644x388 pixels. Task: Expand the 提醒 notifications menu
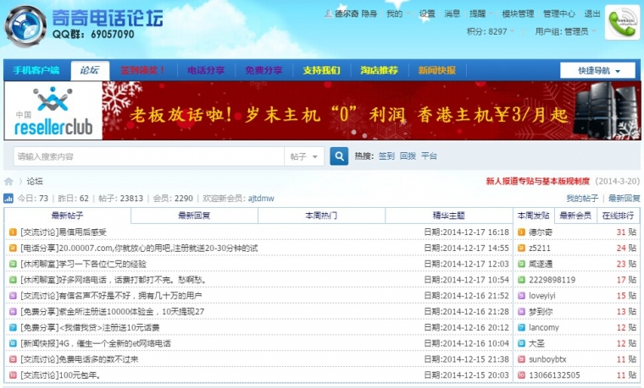pos(481,14)
